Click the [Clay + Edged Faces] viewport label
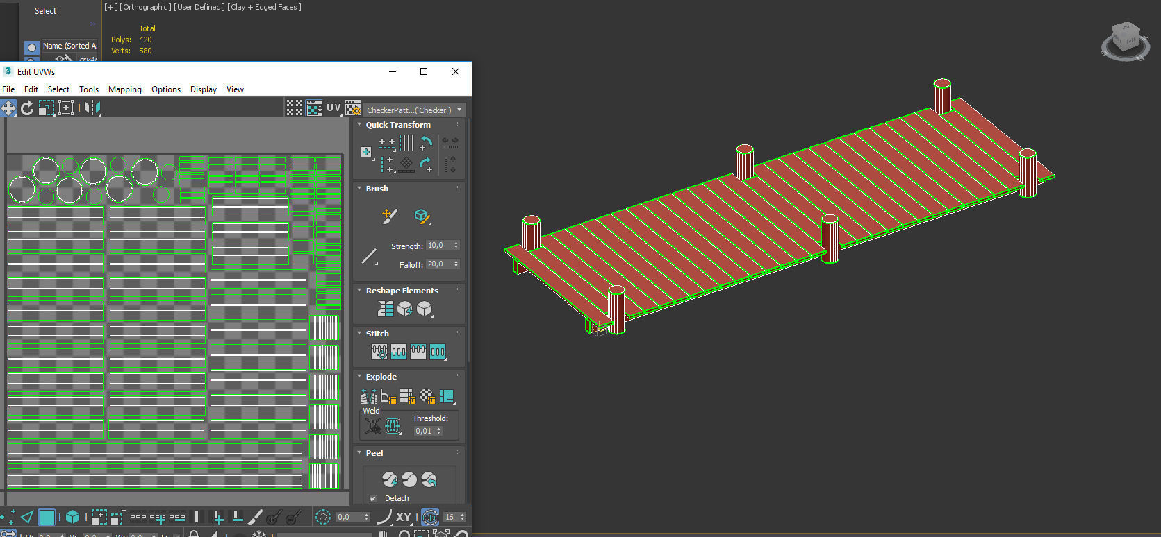This screenshot has height=537, width=1161. tap(264, 7)
